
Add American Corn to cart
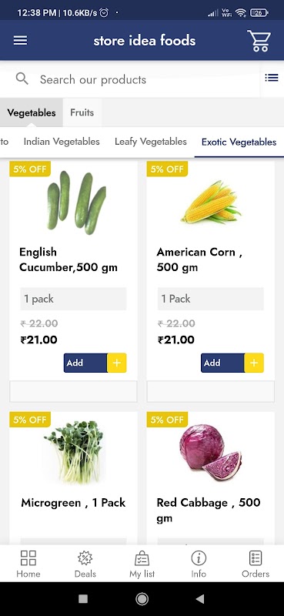pyautogui.click(x=222, y=363)
